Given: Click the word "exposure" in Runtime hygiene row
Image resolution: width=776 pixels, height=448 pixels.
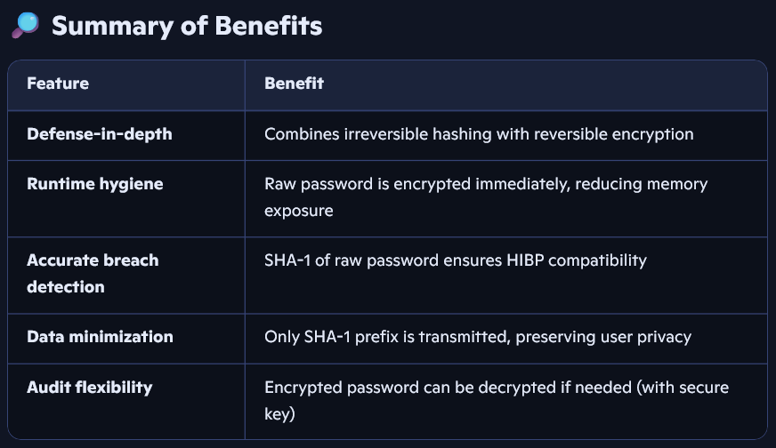Looking at the screenshot, I should click(x=299, y=211).
